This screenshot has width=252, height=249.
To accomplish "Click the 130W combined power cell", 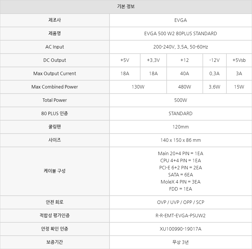I will (138, 87).
